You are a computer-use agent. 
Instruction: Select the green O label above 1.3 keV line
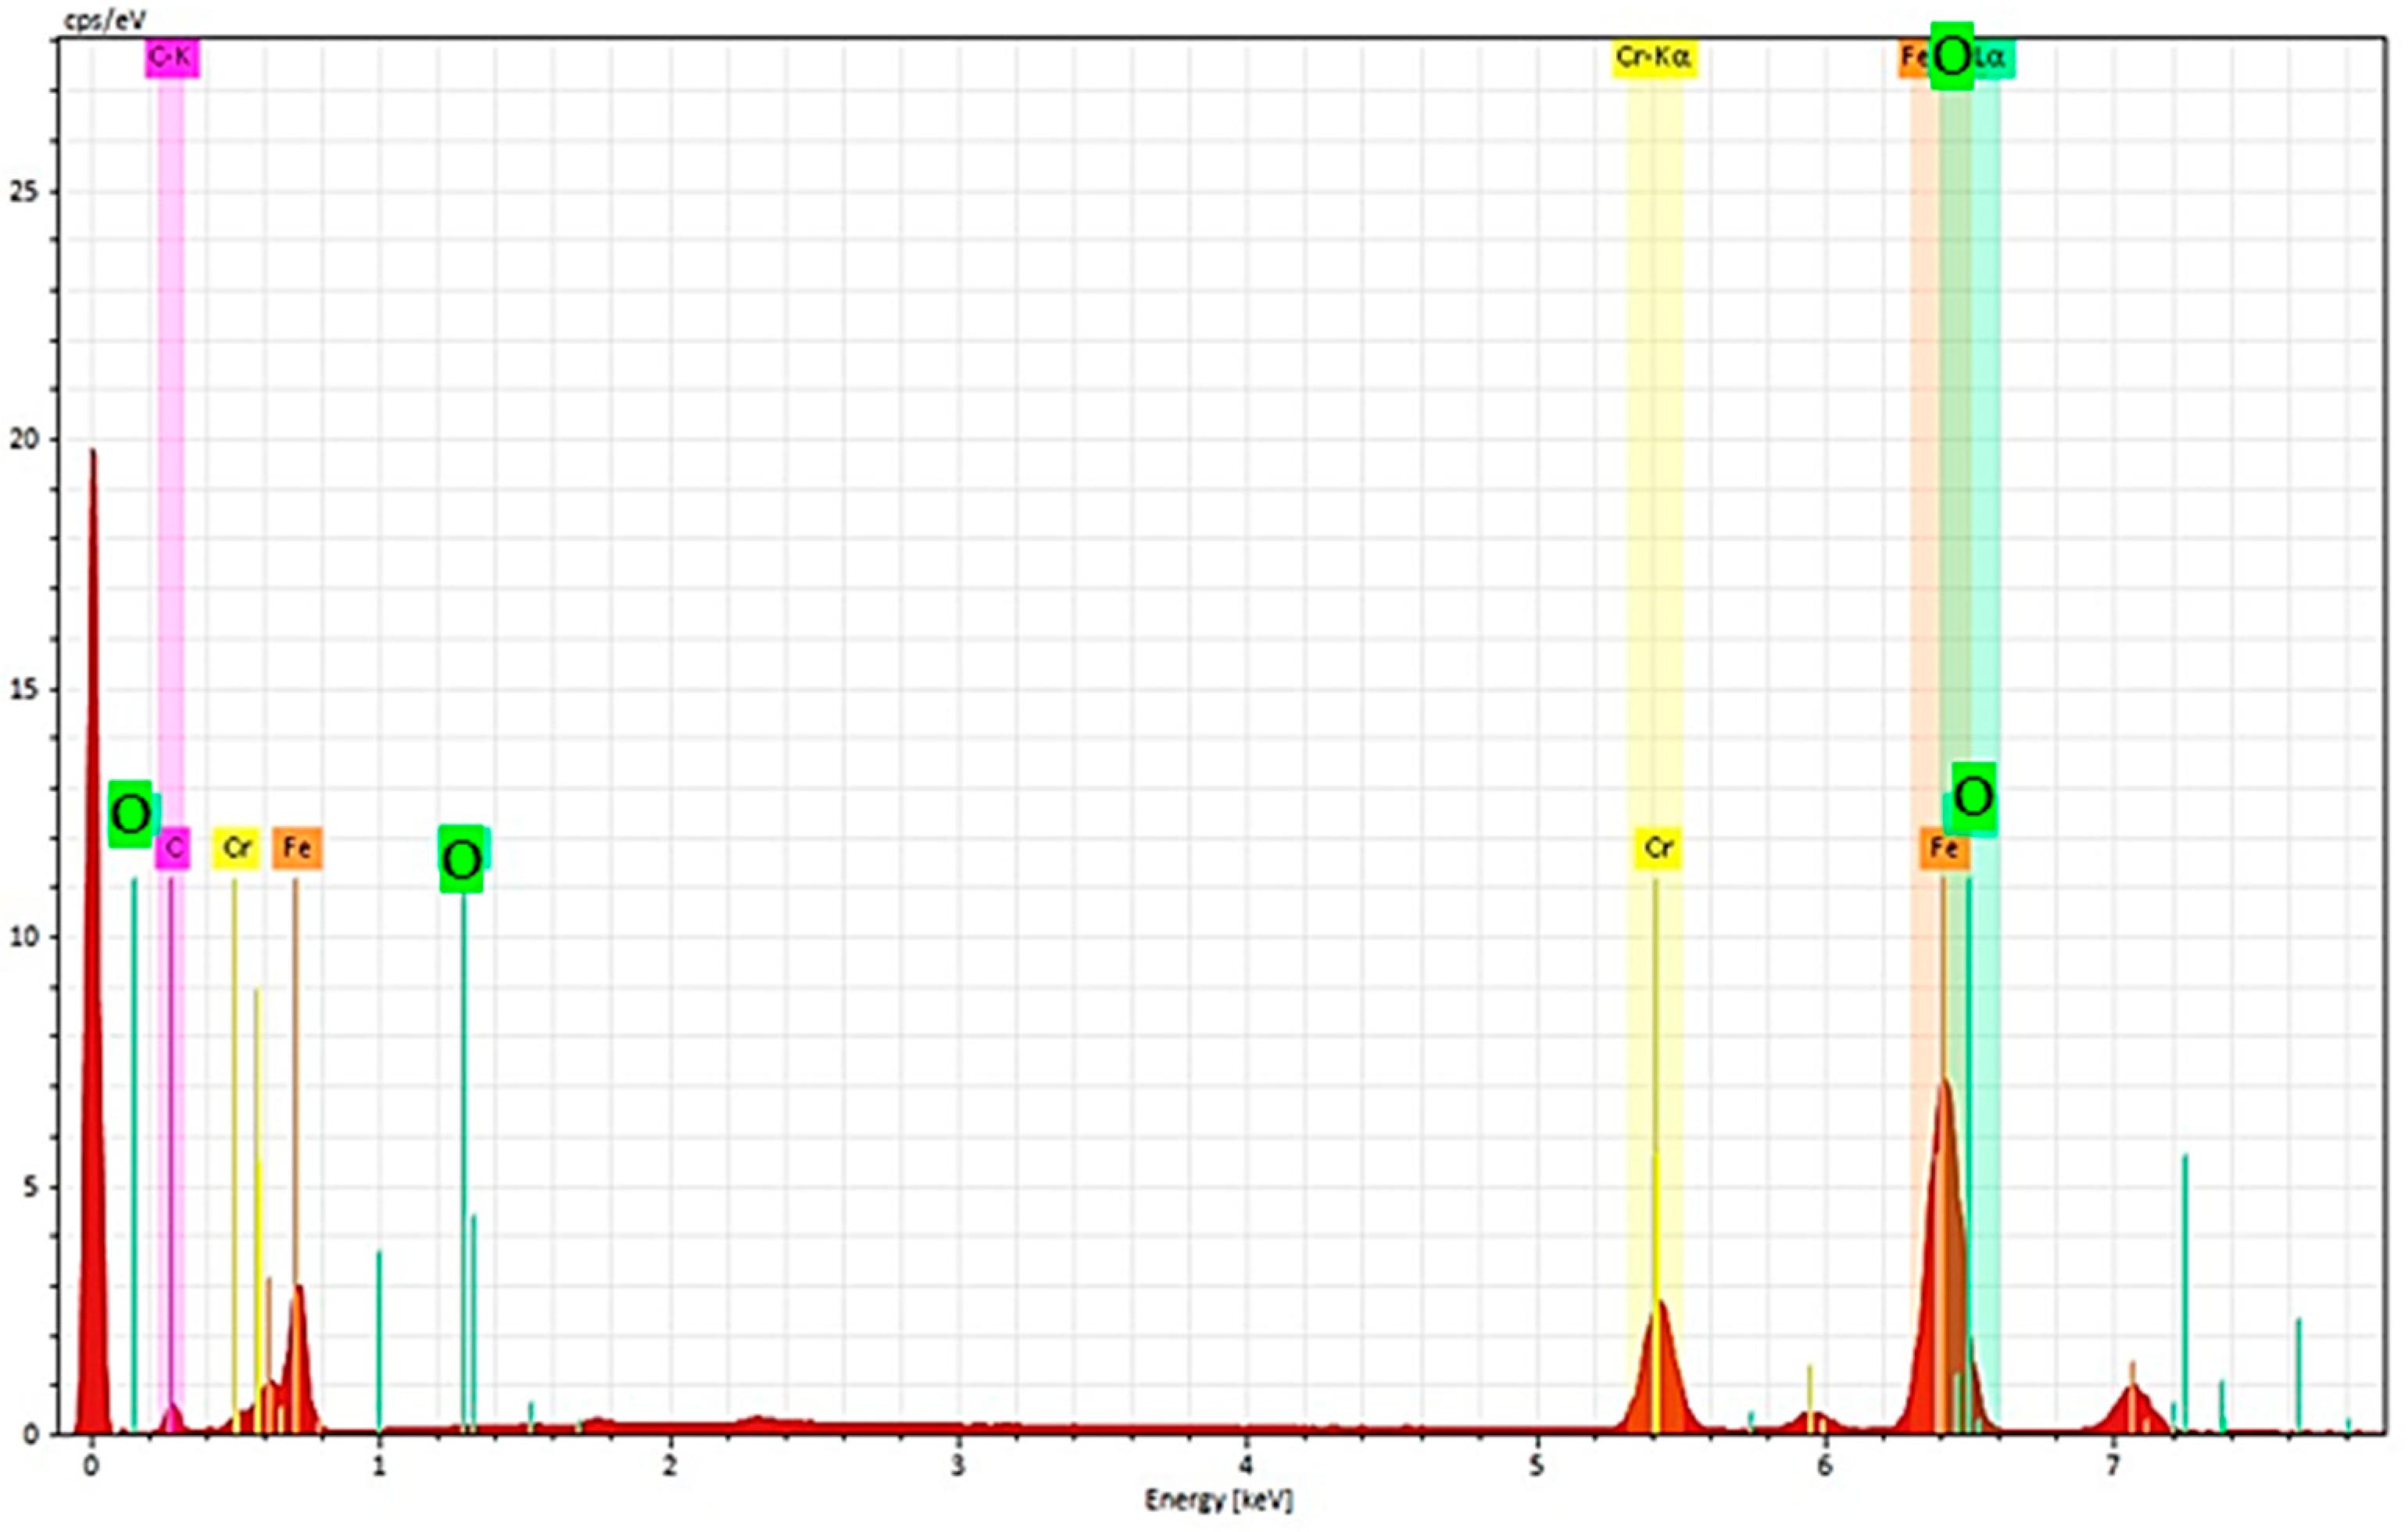point(461,859)
